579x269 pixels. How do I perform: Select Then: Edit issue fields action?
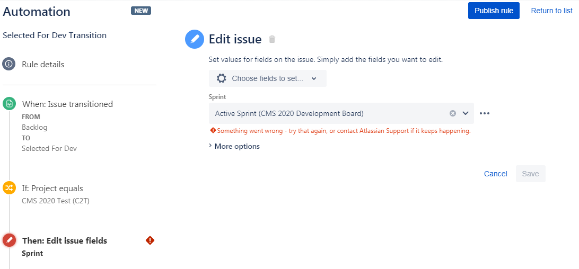[x=65, y=241]
